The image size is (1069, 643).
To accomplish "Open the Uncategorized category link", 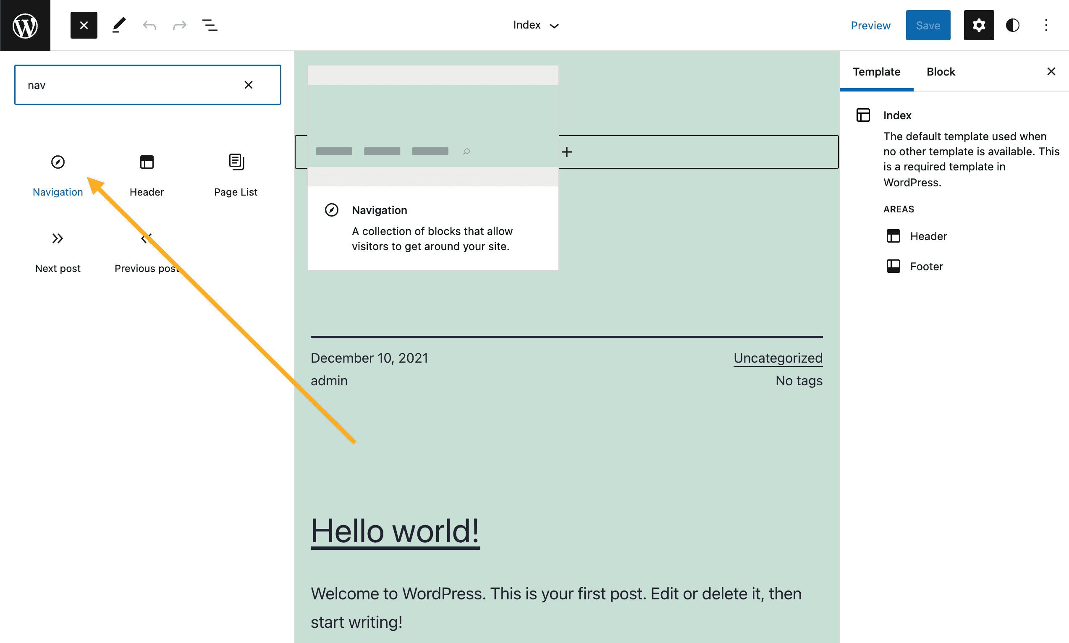I will click(778, 358).
